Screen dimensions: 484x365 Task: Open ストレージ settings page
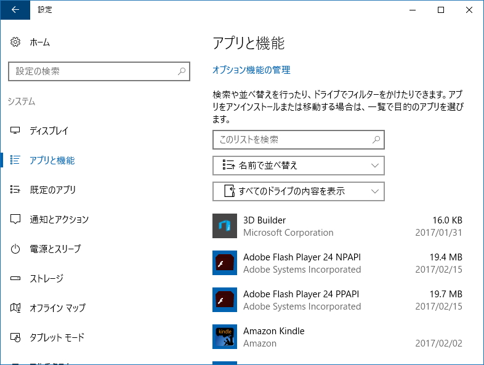point(46,278)
